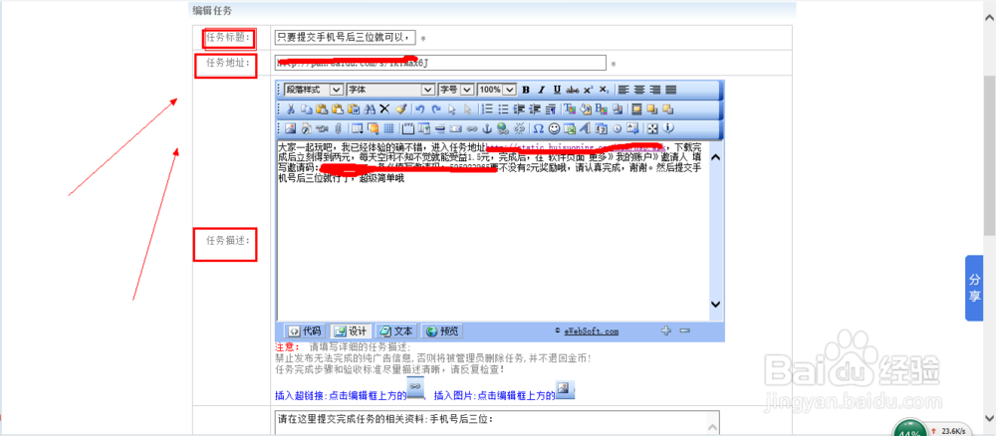Insert an emoticon smiley

coord(554,128)
